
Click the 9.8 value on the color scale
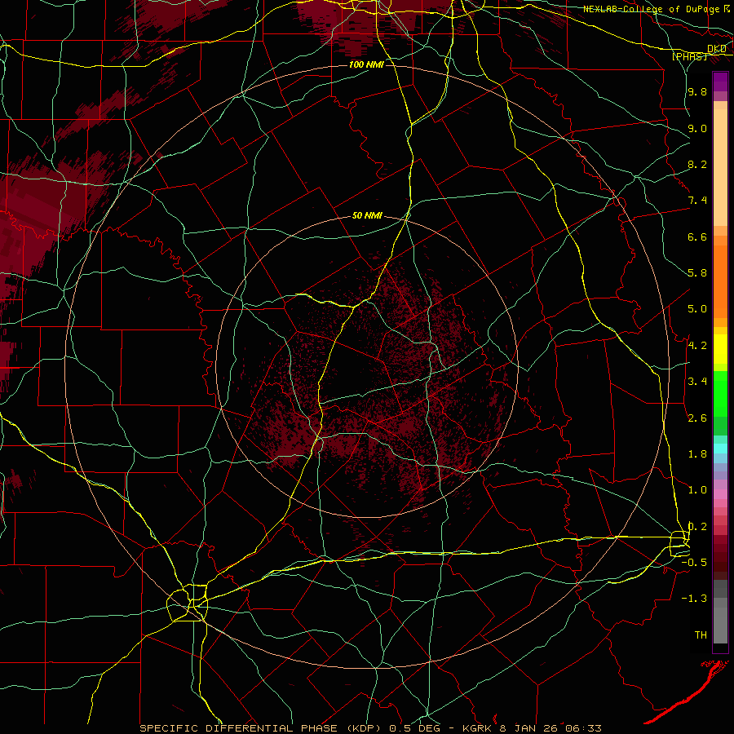[697, 91]
